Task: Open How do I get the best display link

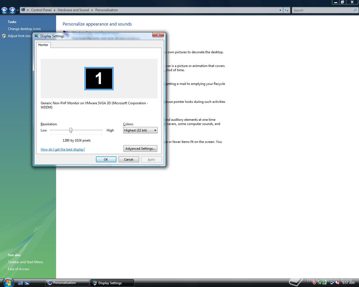Action: pos(63,149)
